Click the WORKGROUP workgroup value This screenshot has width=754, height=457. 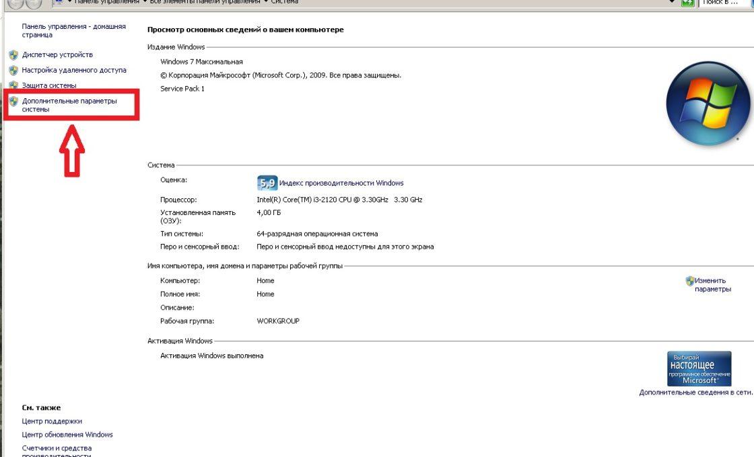(278, 321)
